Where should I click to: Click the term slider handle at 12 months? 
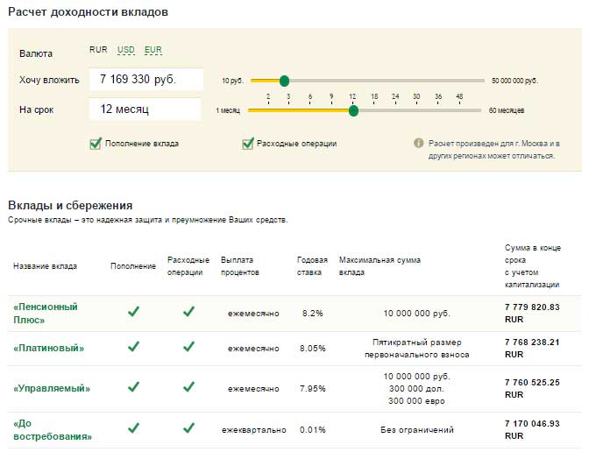coord(353,110)
